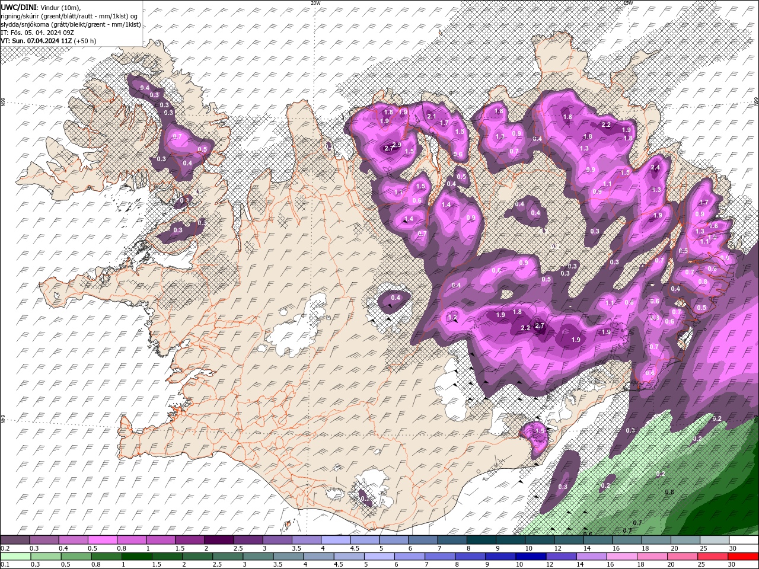Screen dimensions: 759x569
Task: Pick the pale green rain swatch labeled 0.1
Action: pos(16,556)
